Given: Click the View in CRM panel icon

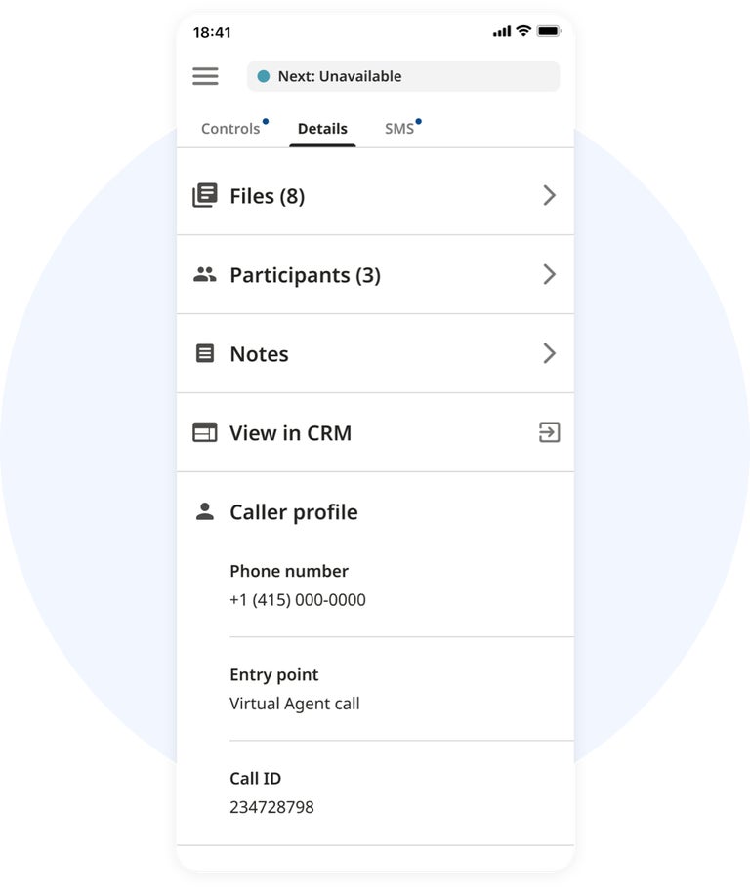Looking at the screenshot, I should pyautogui.click(x=204, y=432).
